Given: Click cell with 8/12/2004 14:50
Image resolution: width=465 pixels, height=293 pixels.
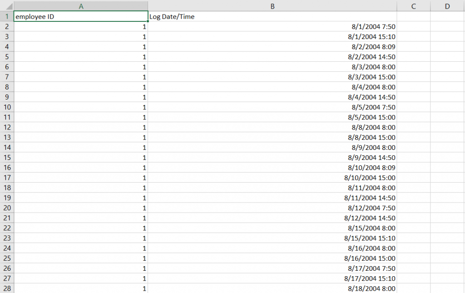Looking at the screenshot, I should [272, 218].
